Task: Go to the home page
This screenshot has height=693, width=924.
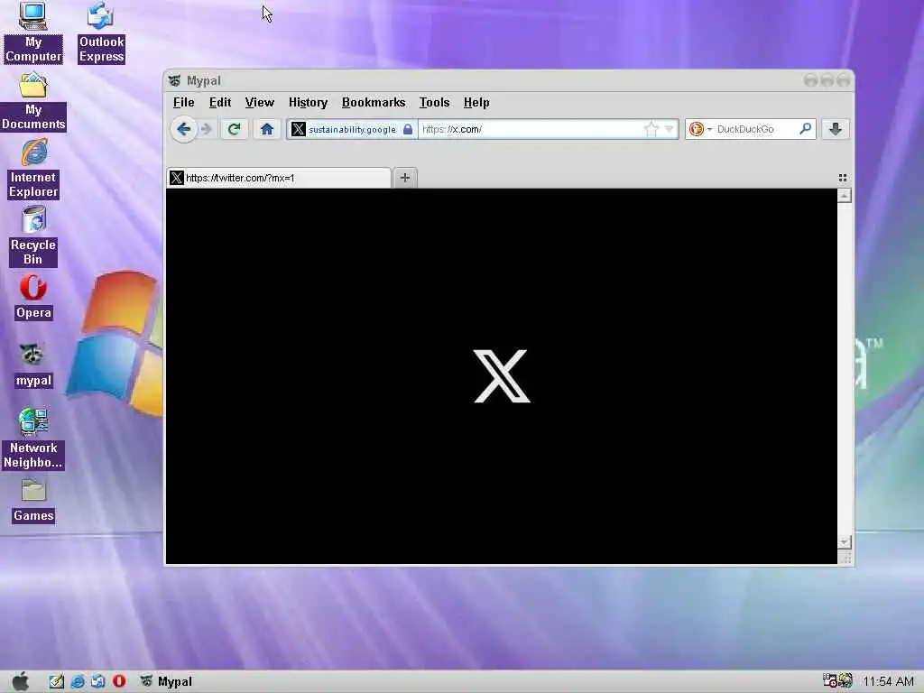Action: coord(267,129)
